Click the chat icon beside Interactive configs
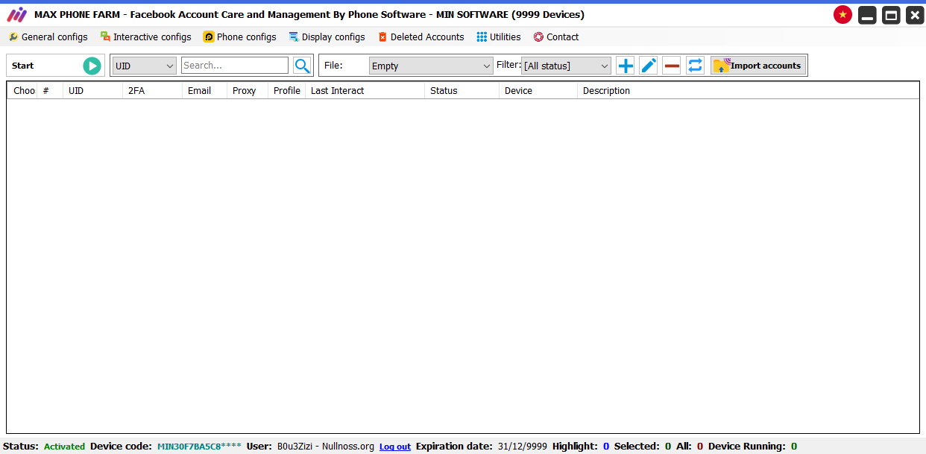This screenshot has height=454, width=926. (105, 37)
